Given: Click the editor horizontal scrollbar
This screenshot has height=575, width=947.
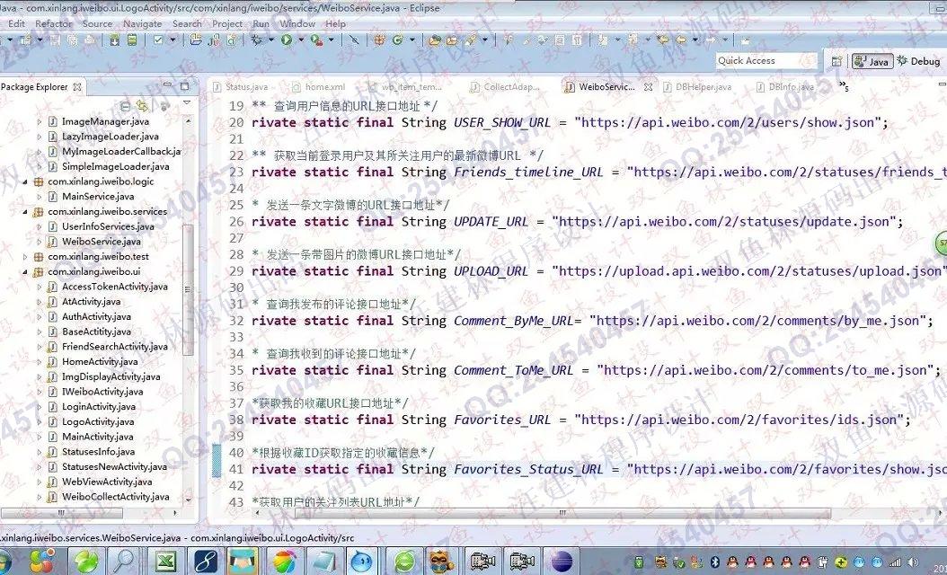Looking at the screenshot, I should coord(562,513).
